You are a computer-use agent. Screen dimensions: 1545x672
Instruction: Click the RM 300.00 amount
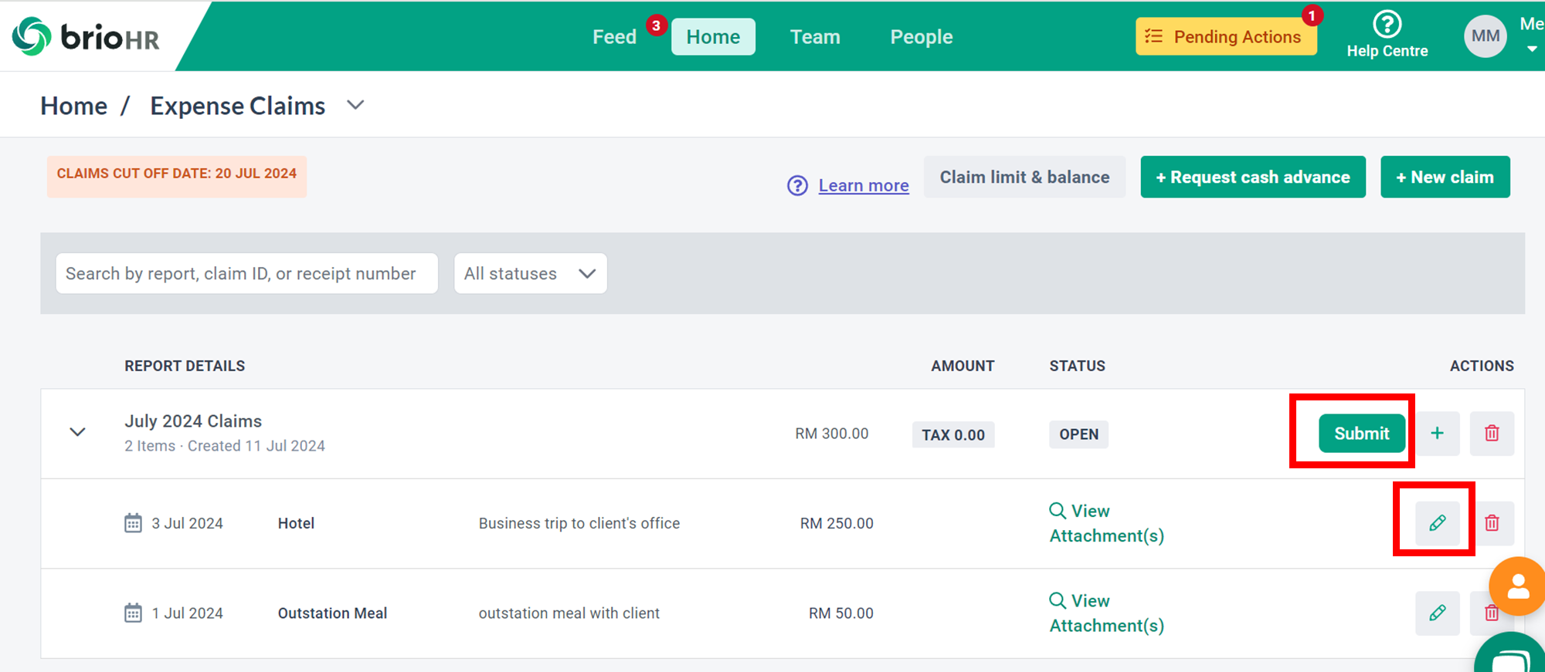point(832,434)
